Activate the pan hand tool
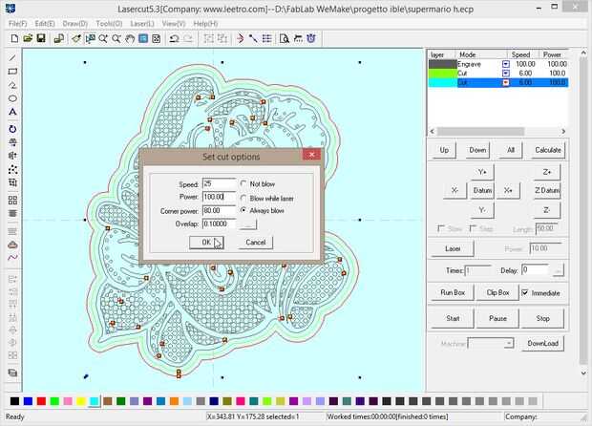592x426 pixels. coord(130,38)
